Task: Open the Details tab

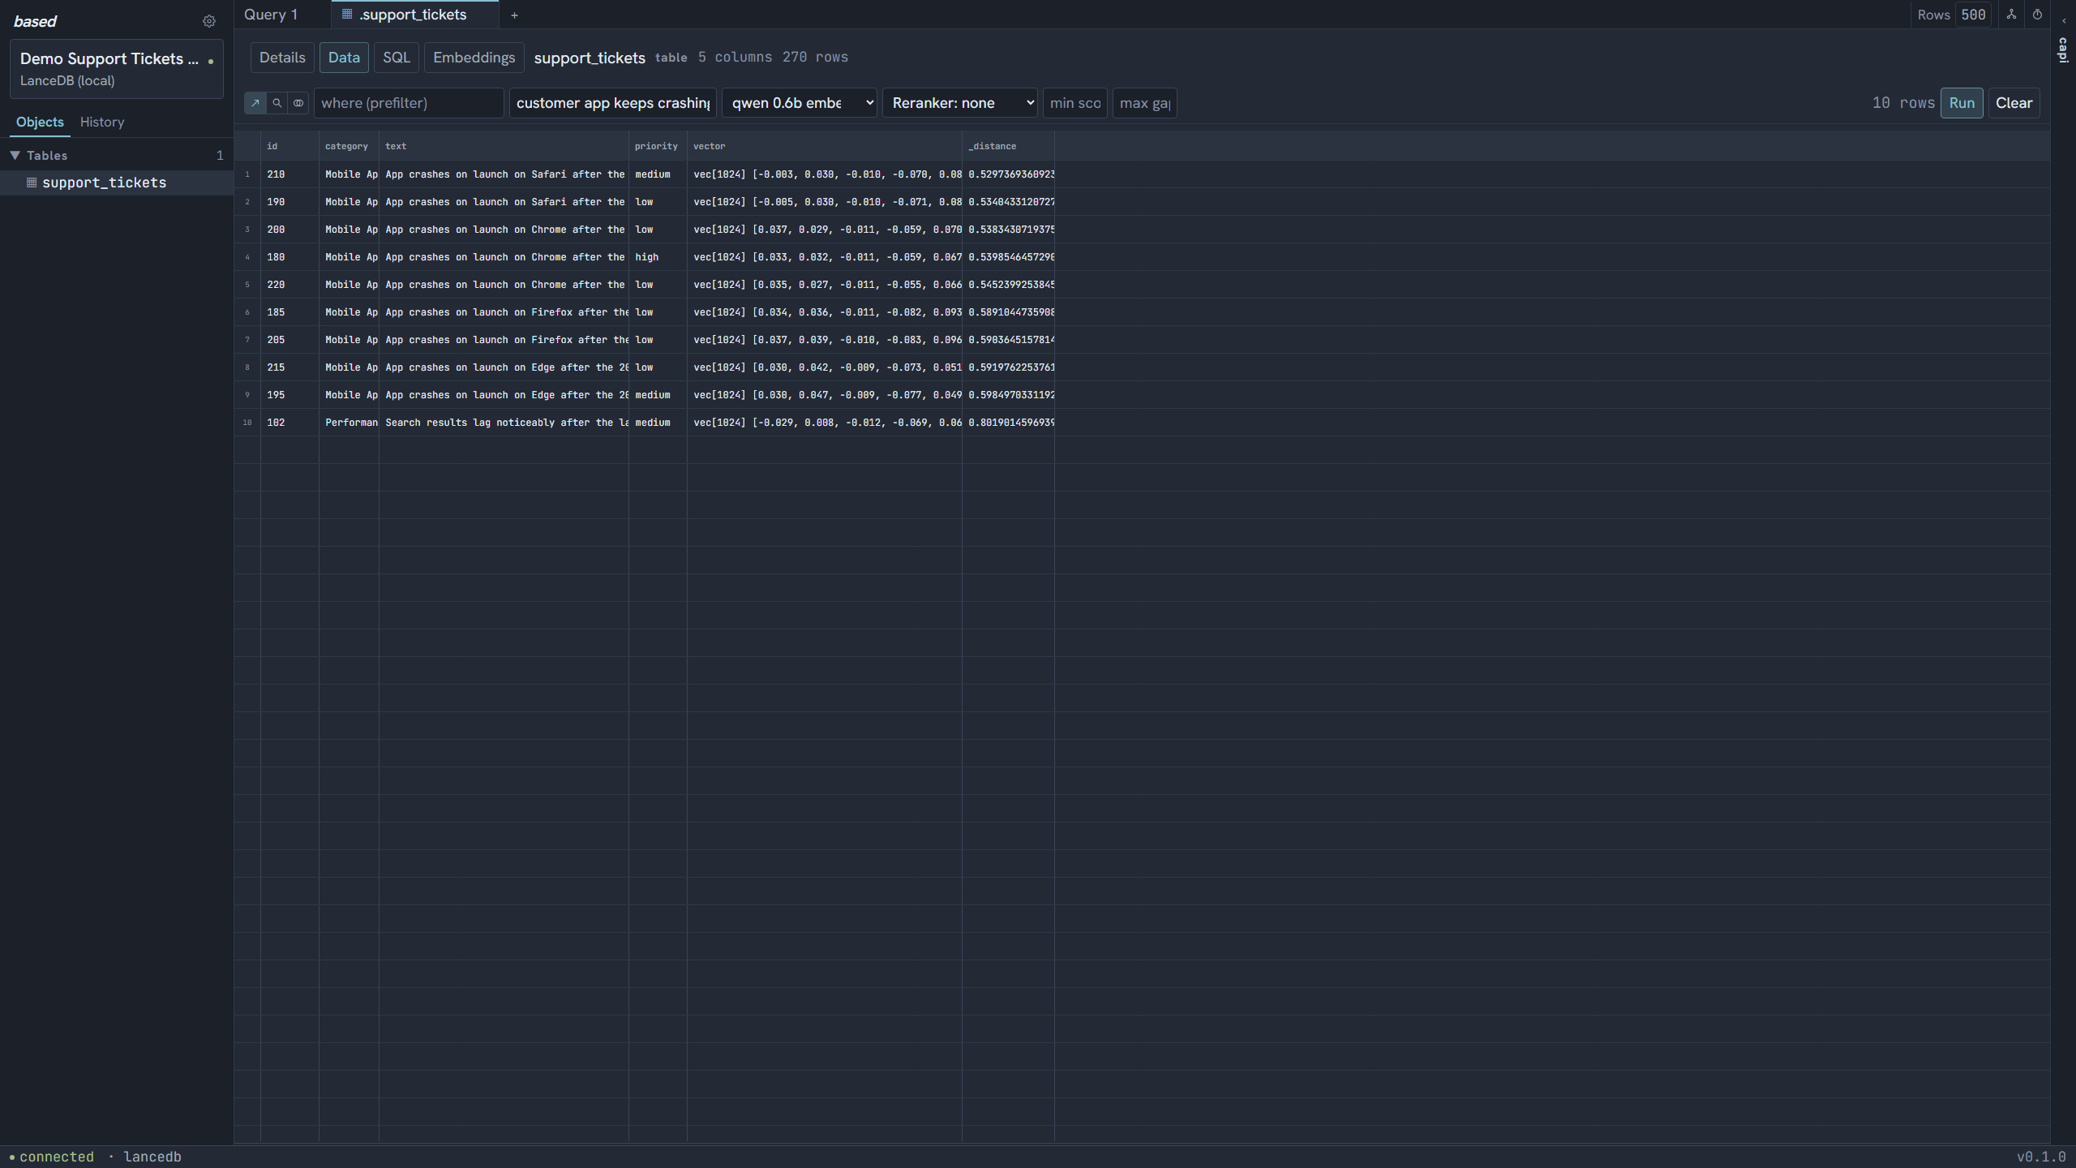Action: point(282,58)
